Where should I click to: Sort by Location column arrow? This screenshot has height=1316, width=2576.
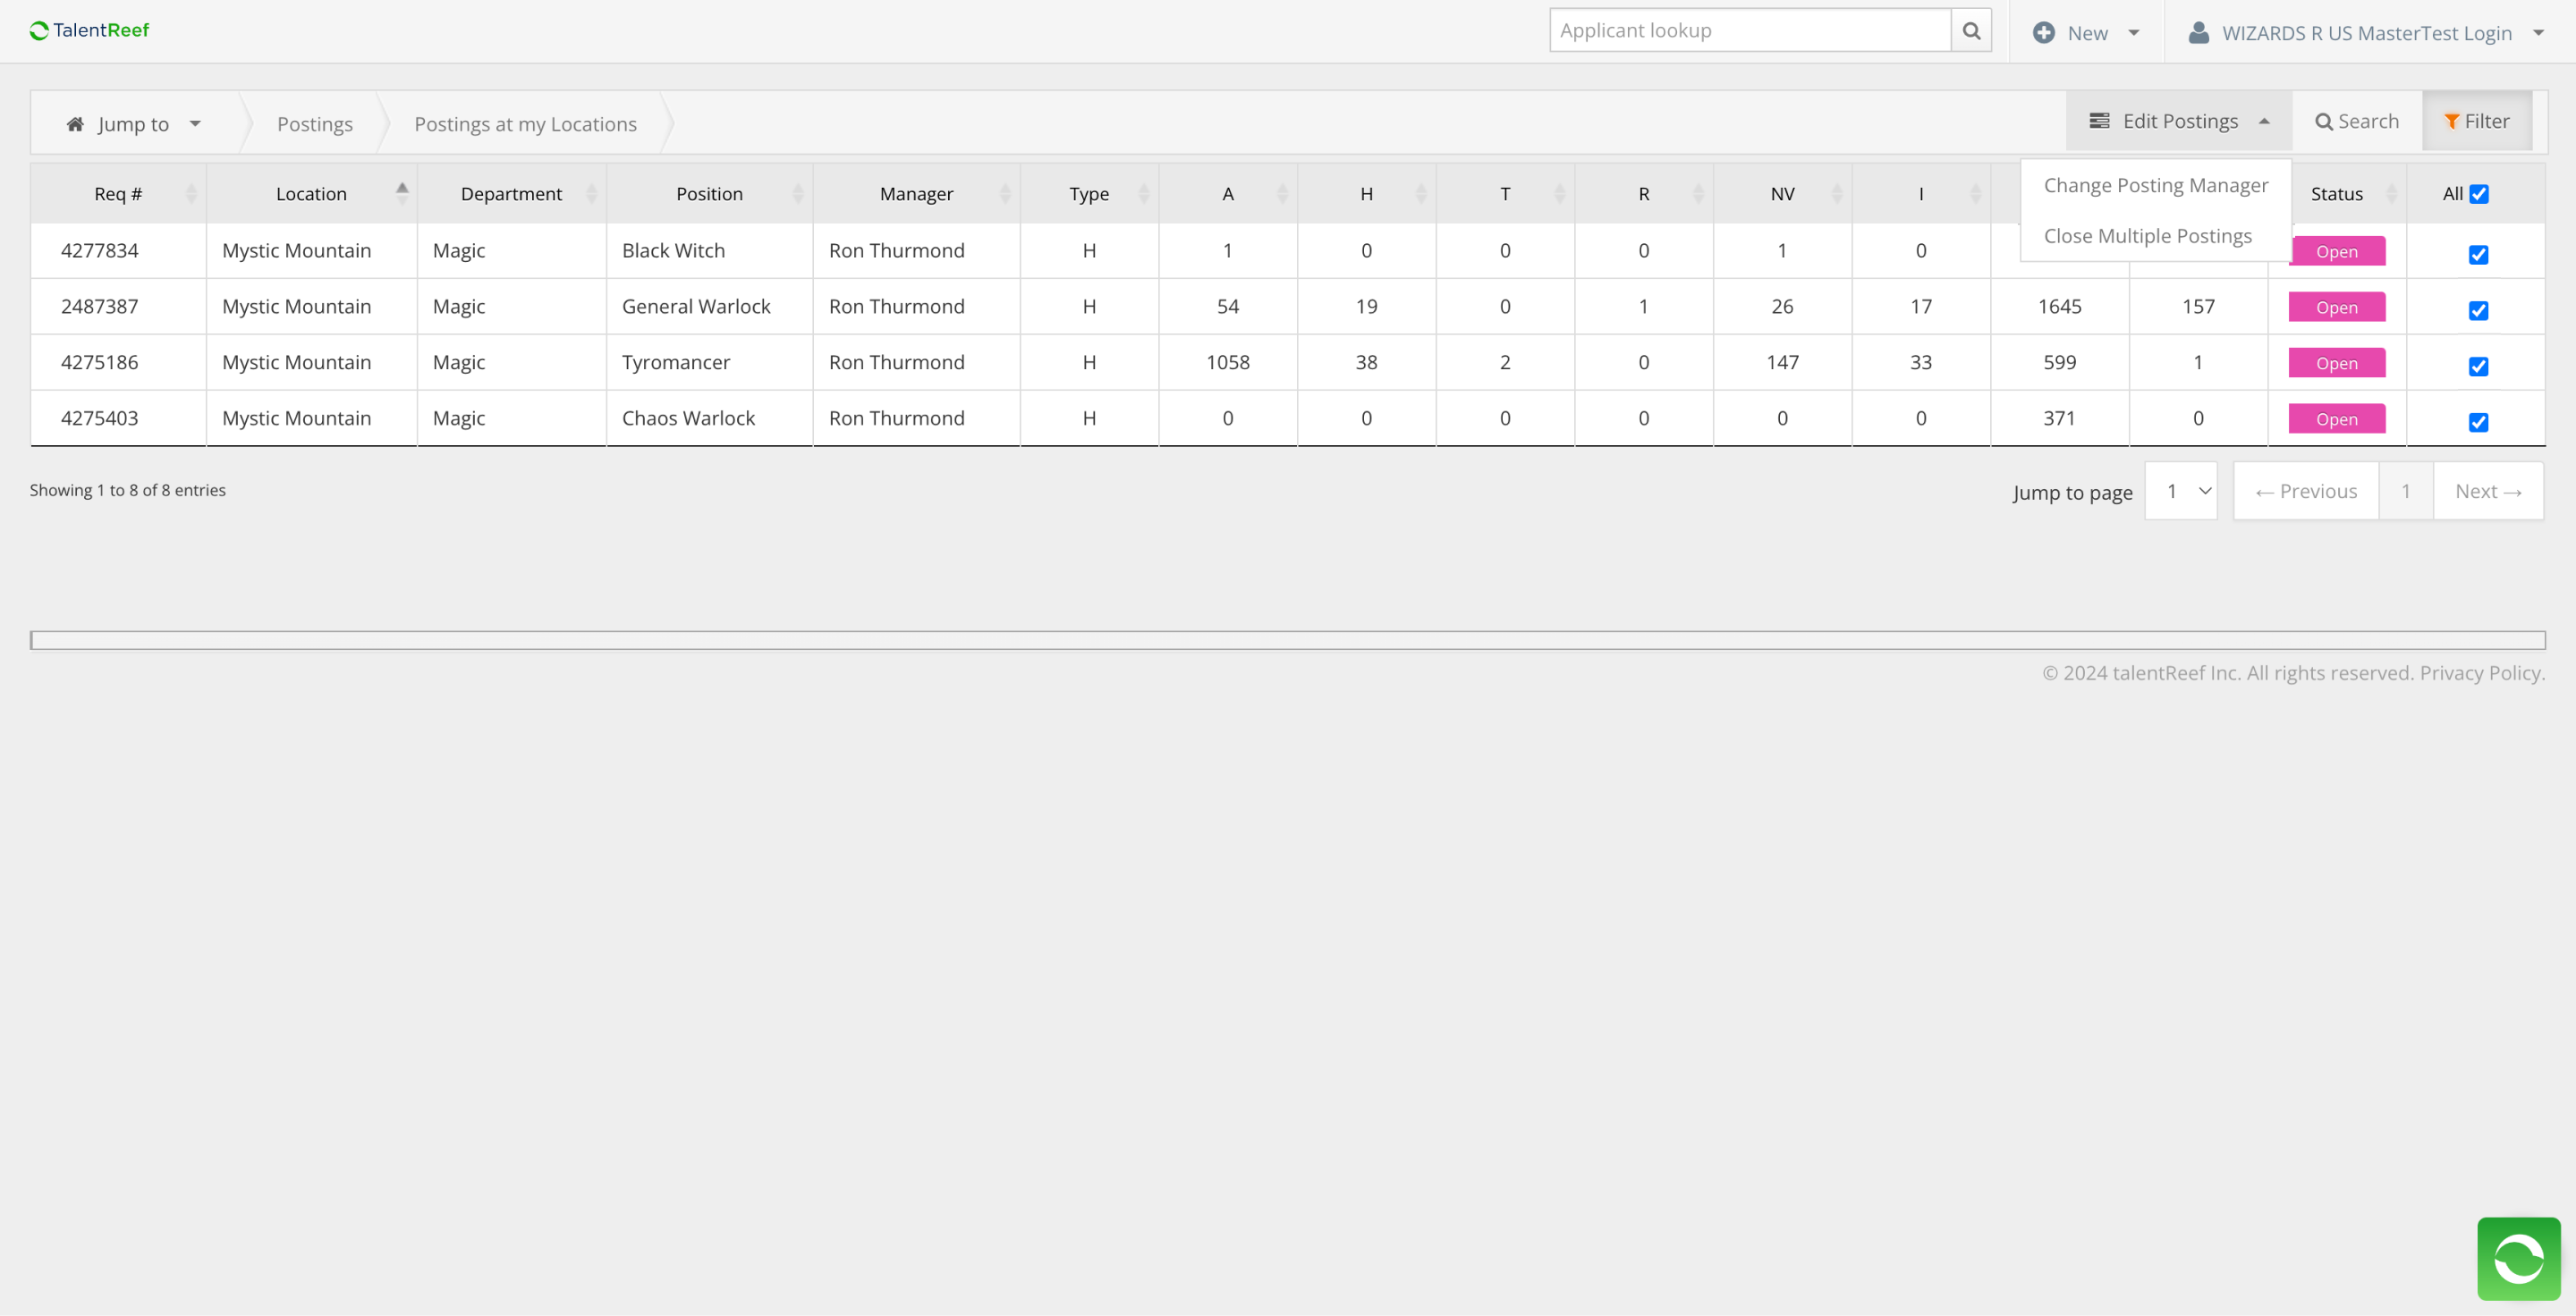point(402,193)
